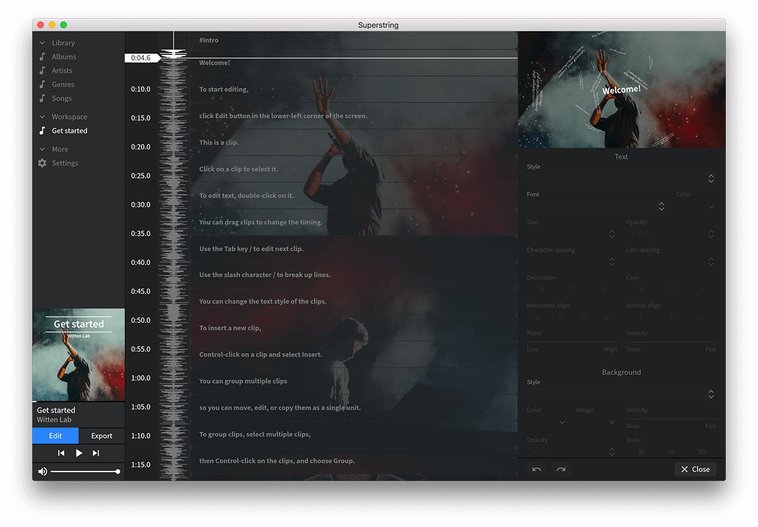Viewport: 758px width, 527px height.
Task: Set vertical align to middle
Action: click(x=671, y=317)
